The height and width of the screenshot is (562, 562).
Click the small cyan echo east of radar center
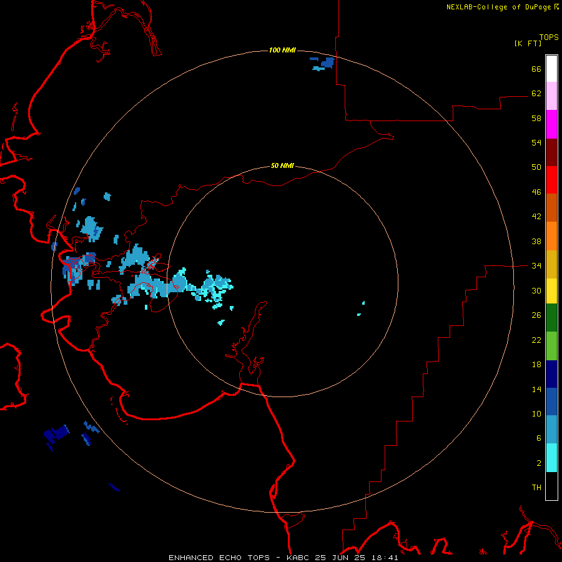click(x=363, y=303)
